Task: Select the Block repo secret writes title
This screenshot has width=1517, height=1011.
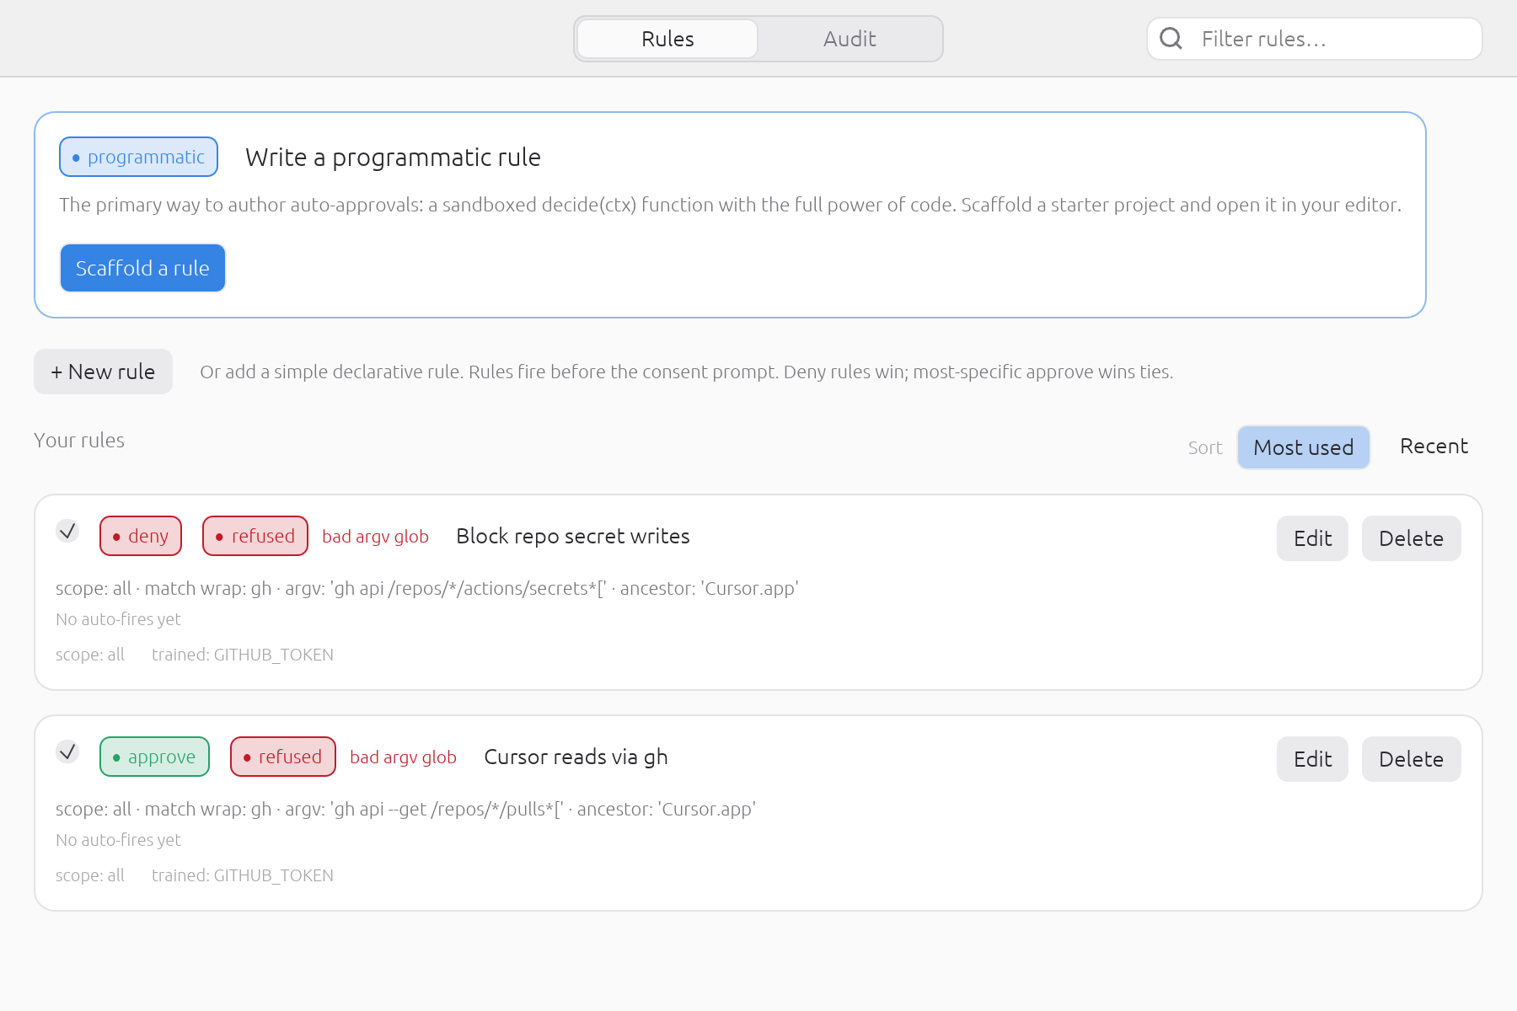Action: [x=573, y=536]
